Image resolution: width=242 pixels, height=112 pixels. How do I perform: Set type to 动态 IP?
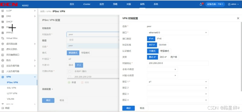point(163,57)
